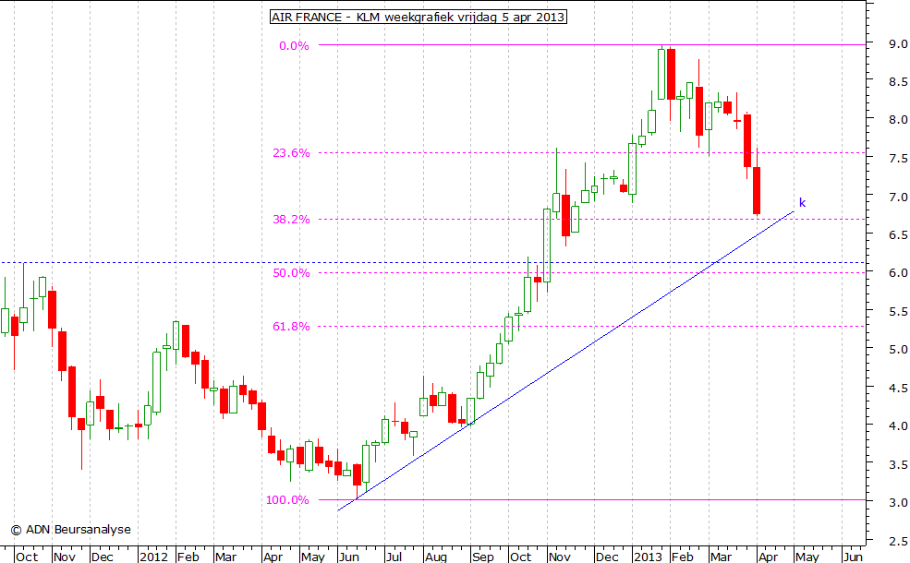
Task: Click the 8.5 price axis value
Action: pyautogui.click(x=898, y=82)
